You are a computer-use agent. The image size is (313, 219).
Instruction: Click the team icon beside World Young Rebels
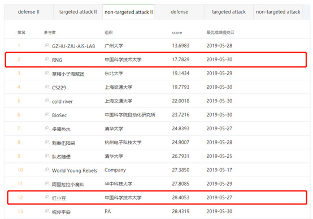pyautogui.click(x=47, y=170)
